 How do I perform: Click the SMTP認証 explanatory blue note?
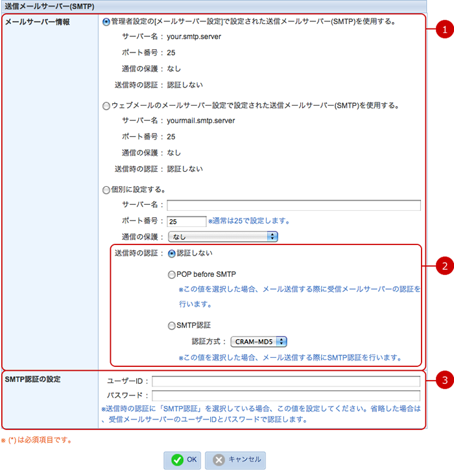[291, 358]
